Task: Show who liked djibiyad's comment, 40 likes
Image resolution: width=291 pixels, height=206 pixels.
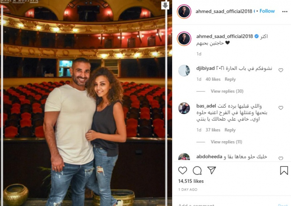Action: [x=213, y=79]
